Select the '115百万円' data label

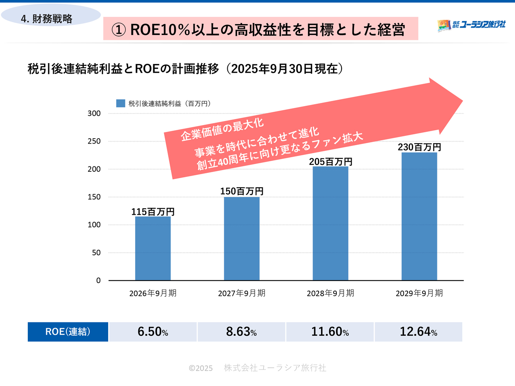(x=153, y=211)
